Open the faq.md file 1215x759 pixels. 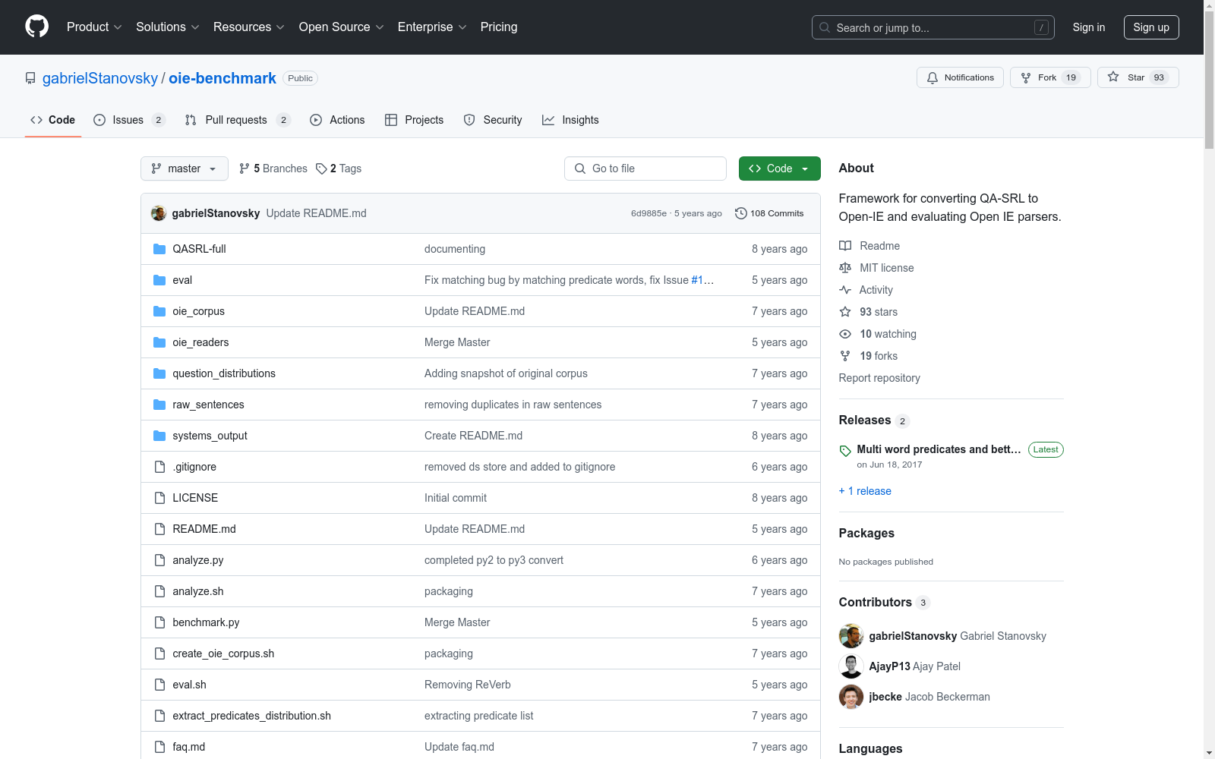[188, 747]
